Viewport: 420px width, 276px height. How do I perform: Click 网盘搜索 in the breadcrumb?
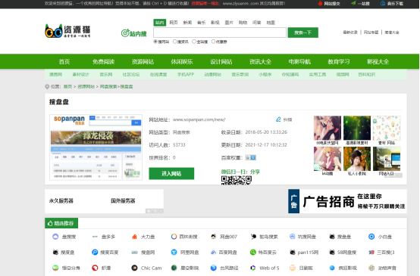(108, 86)
